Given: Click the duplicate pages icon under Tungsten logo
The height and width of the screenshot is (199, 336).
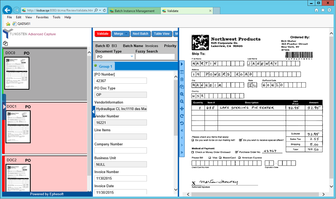Looking at the screenshot, I should (6, 44).
